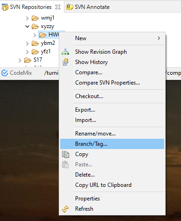Select the yfz1 folder
This screenshot has height=221, width=181.
(46, 51)
